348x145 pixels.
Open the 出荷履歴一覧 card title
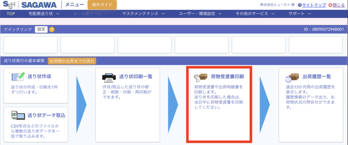(317, 77)
